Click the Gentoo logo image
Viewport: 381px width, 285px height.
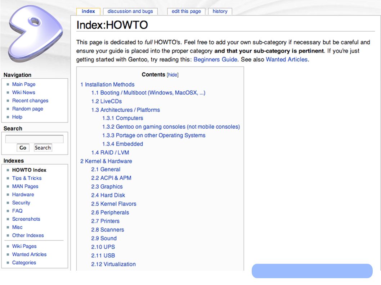point(36,34)
